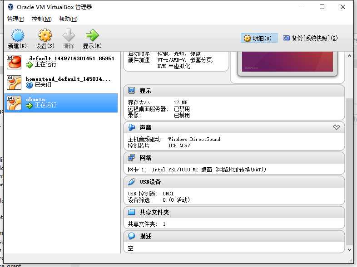The width and height of the screenshot is (357, 267).
Task: Click the Description (描述) speech bubble icon
Action: pos(131,236)
